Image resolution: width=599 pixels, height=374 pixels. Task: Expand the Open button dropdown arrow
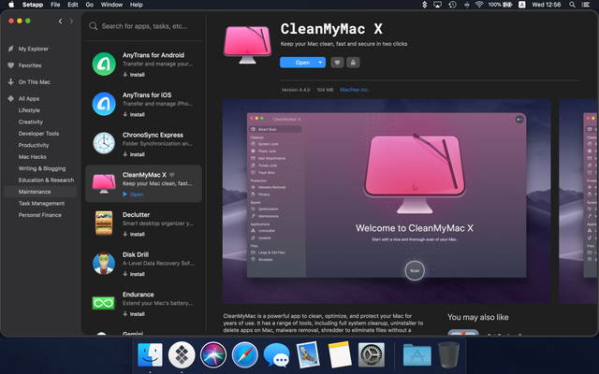click(321, 63)
